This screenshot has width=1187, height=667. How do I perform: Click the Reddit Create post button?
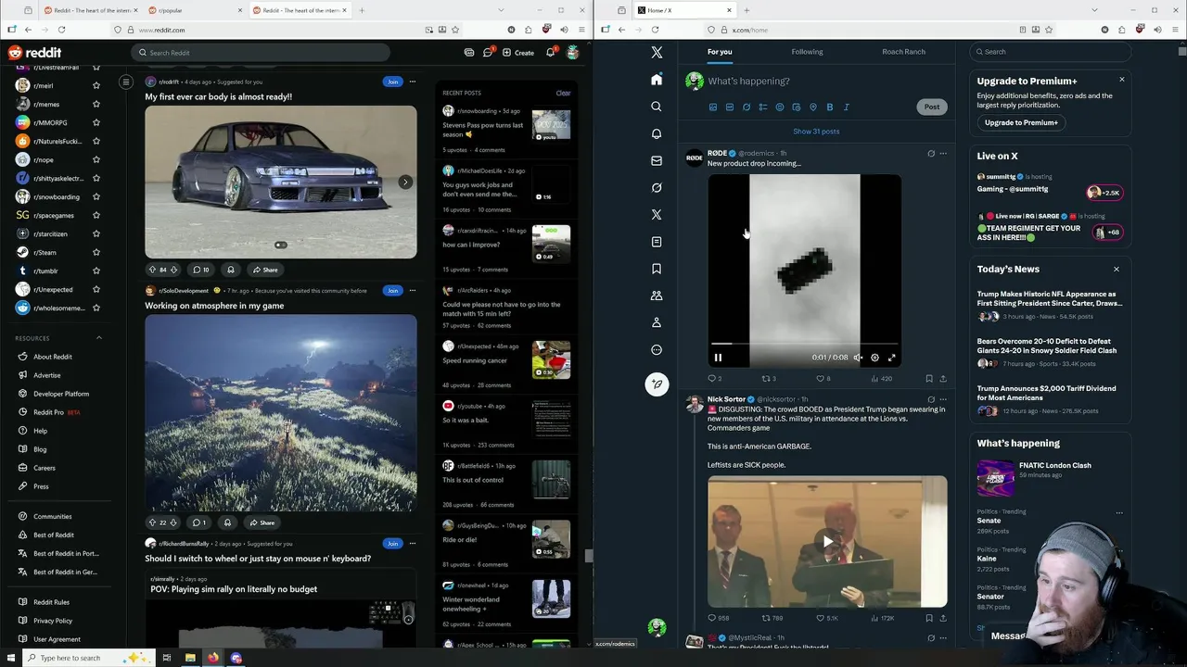pos(518,53)
